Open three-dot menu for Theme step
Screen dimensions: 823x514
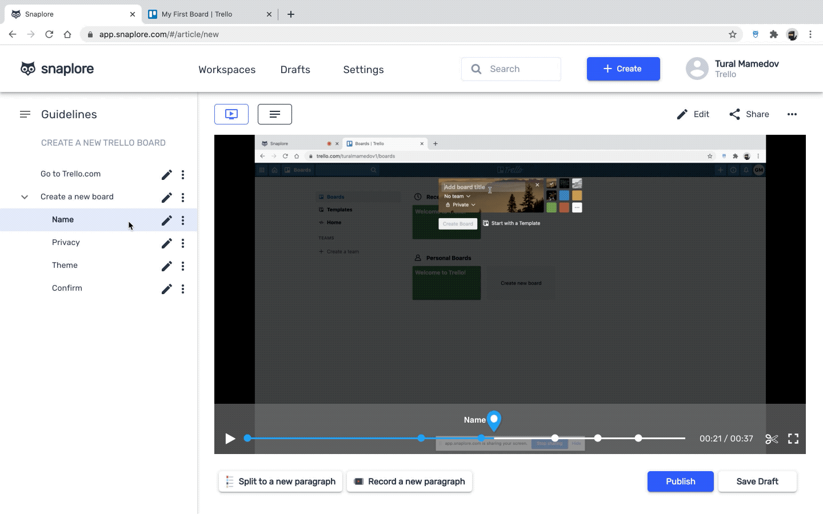[x=183, y=266]
